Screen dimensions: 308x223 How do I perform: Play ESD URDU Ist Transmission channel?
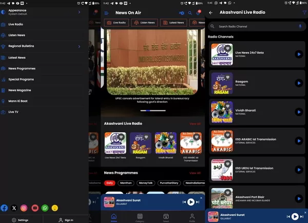click(299, 170)
